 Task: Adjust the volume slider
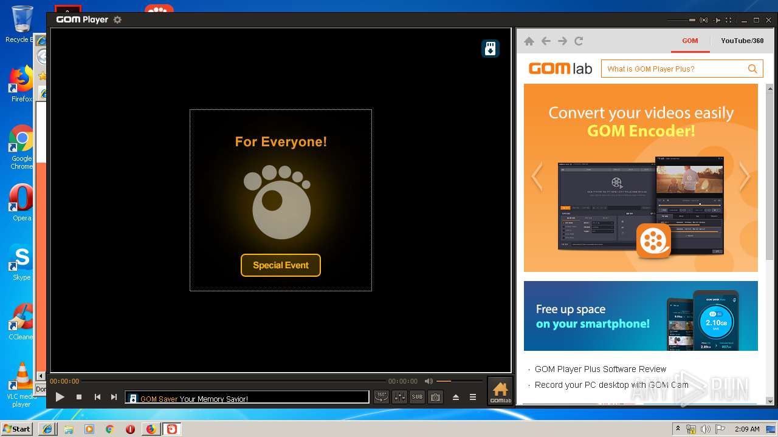coord(459,381)
